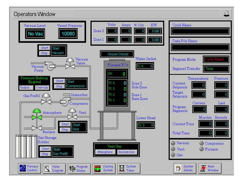Viewport: 243px width, 182px height.
Task: Go to the Program Status screen
Action: coord(78,168)
